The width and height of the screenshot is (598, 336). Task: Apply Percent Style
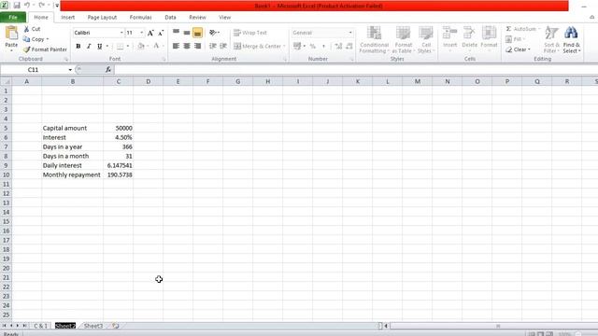[x=313, y=46]
